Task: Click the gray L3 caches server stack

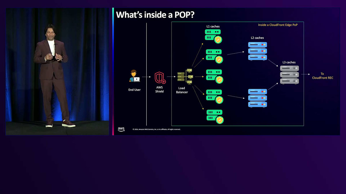Action: 289,75
